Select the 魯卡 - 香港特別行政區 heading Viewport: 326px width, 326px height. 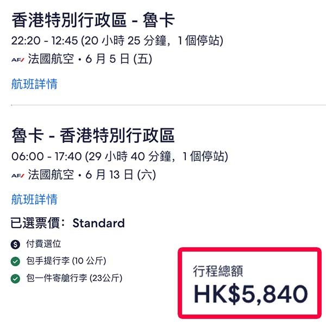pyautogui.click(x=93, y=135)
